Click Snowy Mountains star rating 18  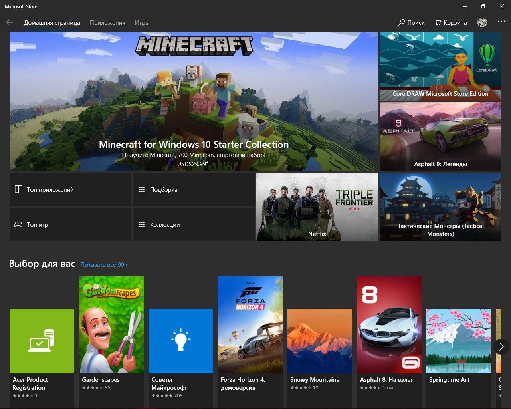(x=304, y=388)
